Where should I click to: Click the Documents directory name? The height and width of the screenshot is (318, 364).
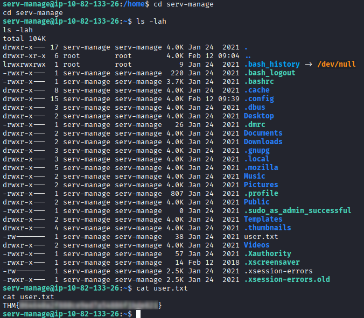(263, 133)
